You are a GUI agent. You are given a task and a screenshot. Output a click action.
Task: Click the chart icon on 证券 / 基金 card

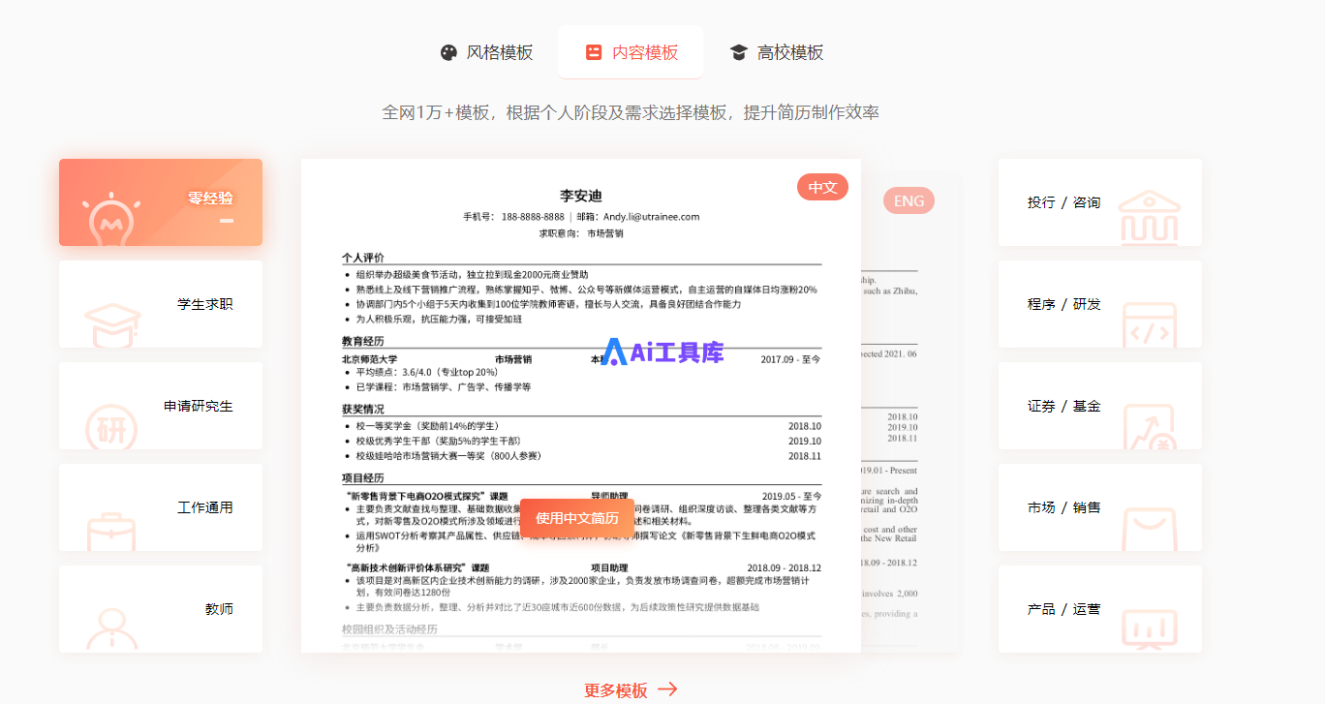(x=1151, y=427)
